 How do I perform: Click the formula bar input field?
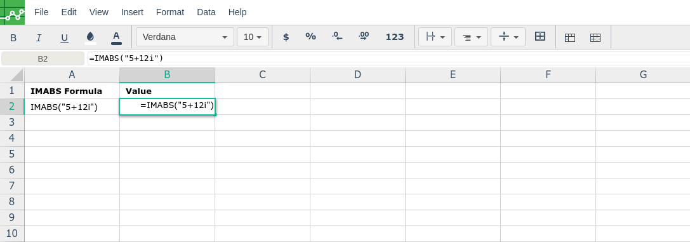click(x=389, y=58)
